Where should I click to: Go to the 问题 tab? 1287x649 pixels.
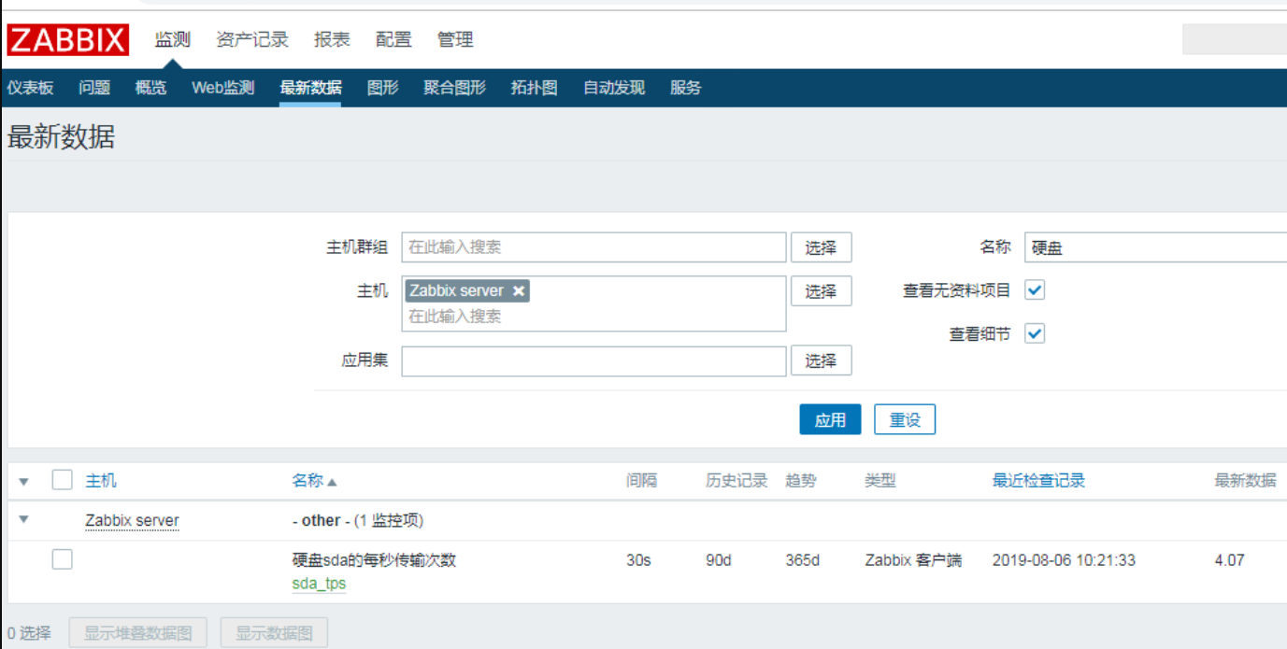point(94,88)
